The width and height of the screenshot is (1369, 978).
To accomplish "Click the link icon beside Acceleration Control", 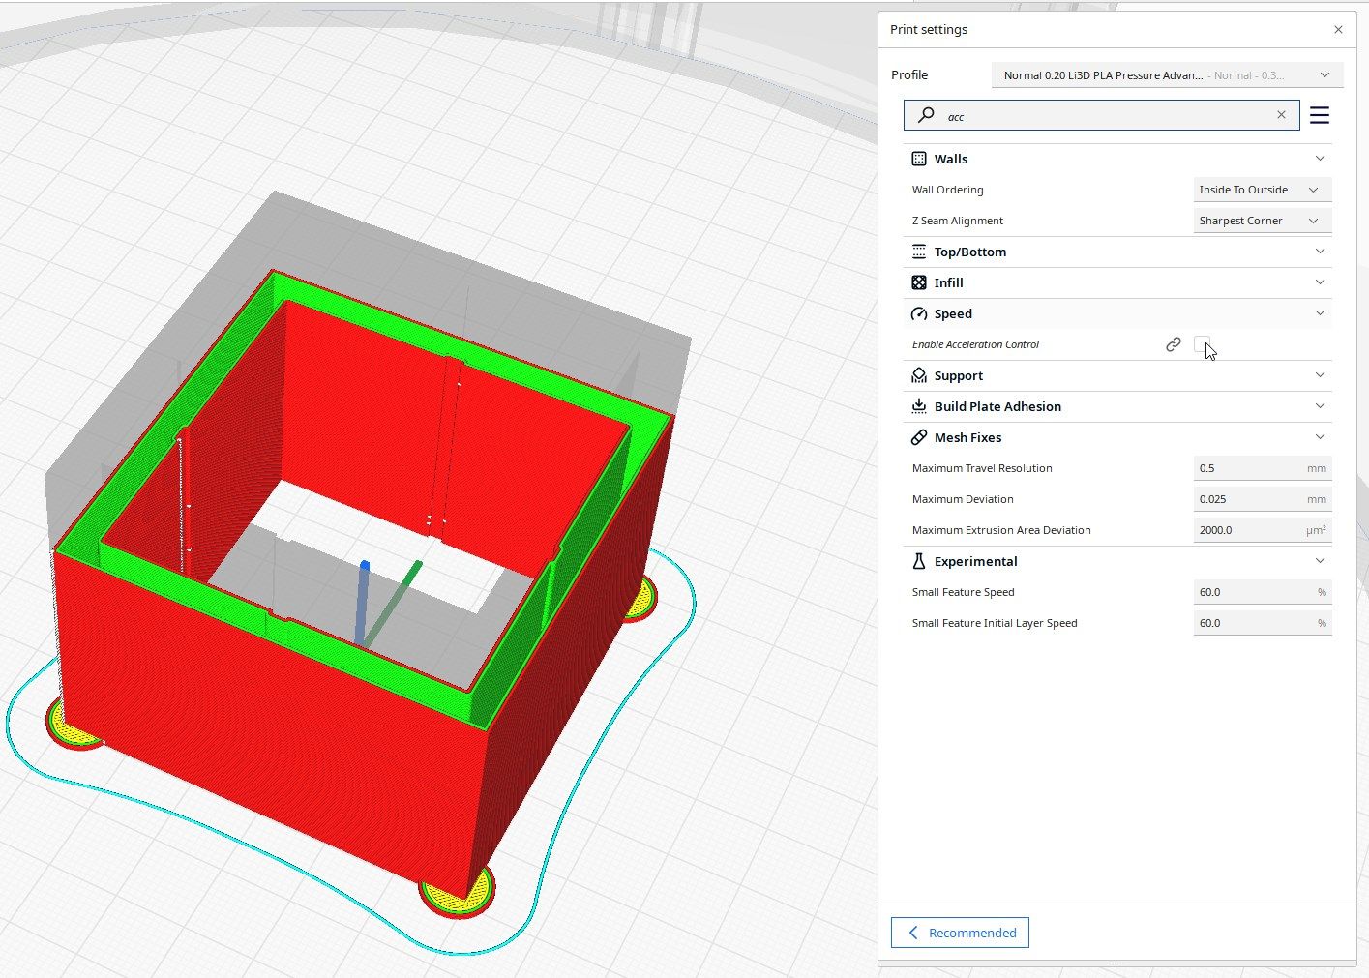I will [1174, 344].
